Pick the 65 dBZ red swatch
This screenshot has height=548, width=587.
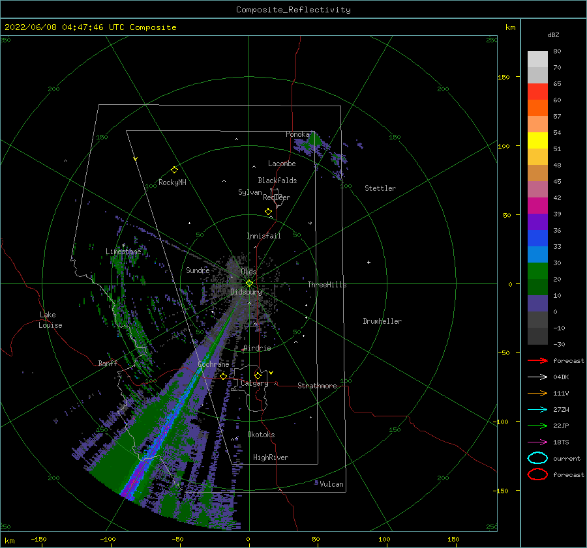click(537, 92)
